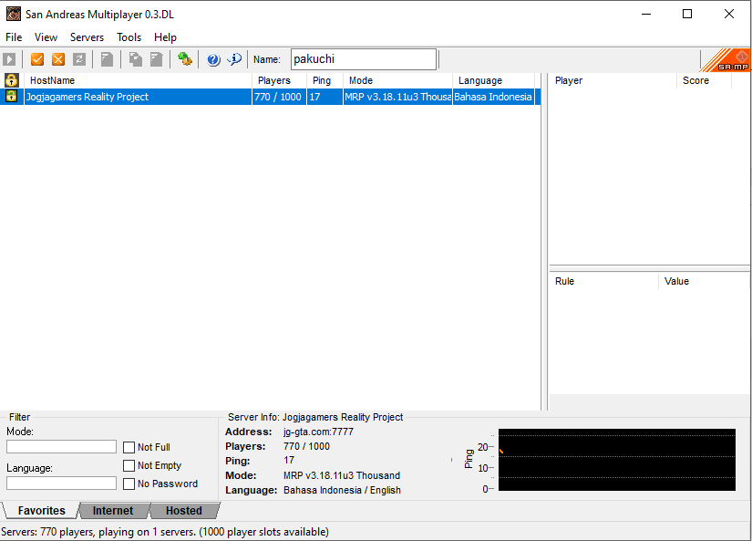The height and width of the screenshot is (541, 752).
Task: Click the Value column header
Action: [704, 281]
